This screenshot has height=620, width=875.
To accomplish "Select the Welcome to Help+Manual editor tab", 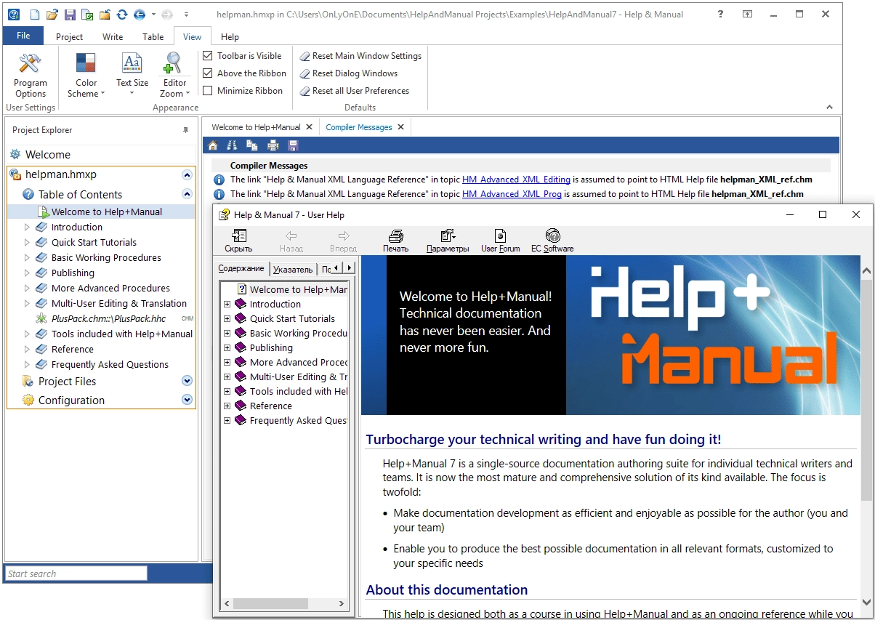I will click(x=256, y=127).
